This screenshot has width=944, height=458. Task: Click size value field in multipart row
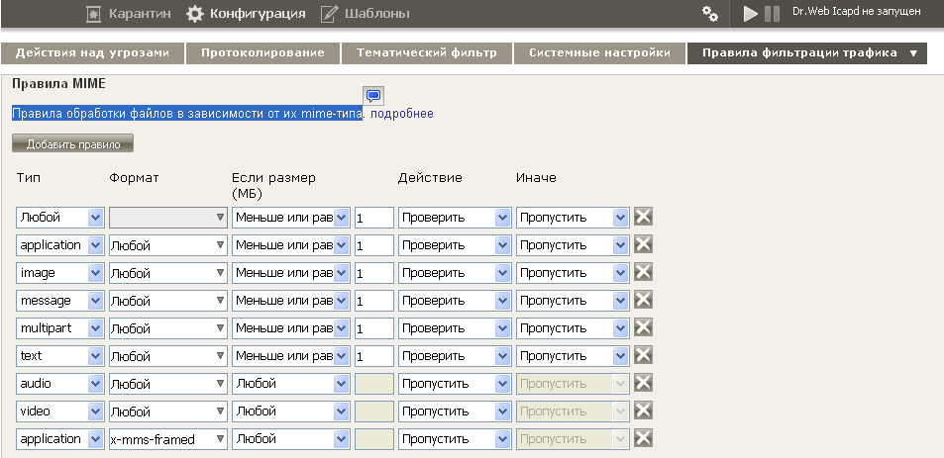373,328
